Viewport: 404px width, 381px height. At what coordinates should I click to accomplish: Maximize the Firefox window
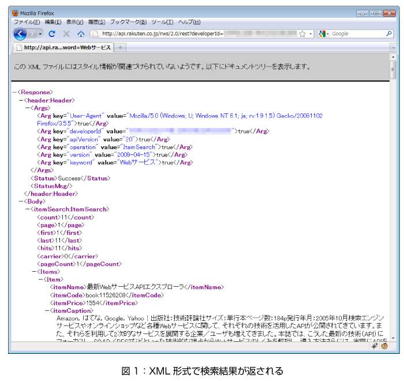376,13
